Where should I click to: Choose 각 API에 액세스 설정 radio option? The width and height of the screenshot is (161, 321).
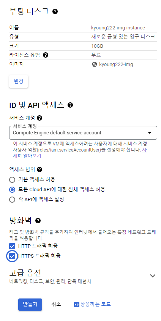click(12, 199)
